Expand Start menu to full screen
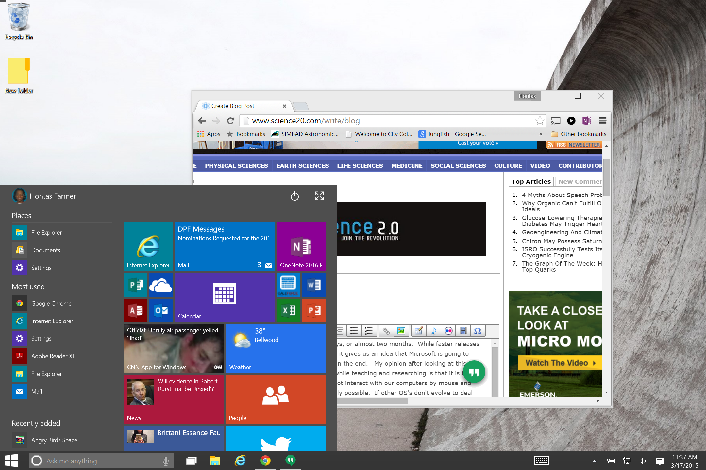The width and height of the screenshot is (706, 470). 319,196
